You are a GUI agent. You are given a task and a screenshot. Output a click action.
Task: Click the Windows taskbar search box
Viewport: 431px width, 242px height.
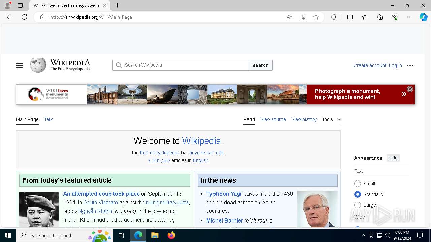[64, 235]
